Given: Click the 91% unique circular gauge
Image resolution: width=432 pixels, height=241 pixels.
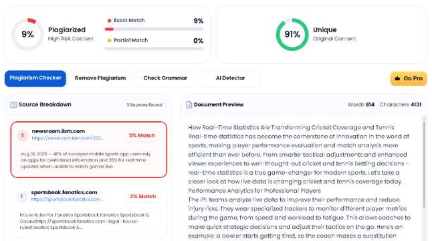Looking at the screenshot, I should point(292,34).
